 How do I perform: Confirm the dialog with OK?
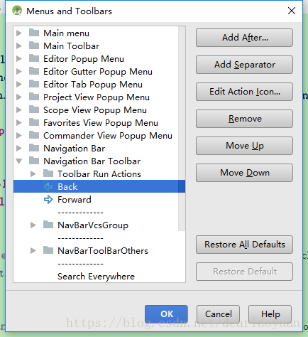point(166,314)
